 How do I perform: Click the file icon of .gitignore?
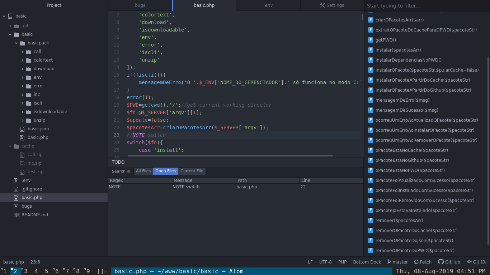pyautogui.click(x=16, y=189)
